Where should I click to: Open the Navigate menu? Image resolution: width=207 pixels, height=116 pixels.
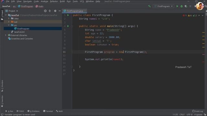(x=27, y=1)
